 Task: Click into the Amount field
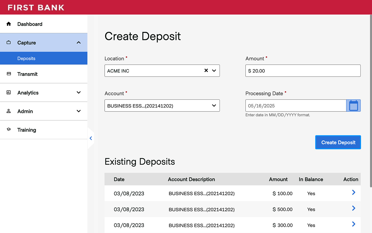303,71
